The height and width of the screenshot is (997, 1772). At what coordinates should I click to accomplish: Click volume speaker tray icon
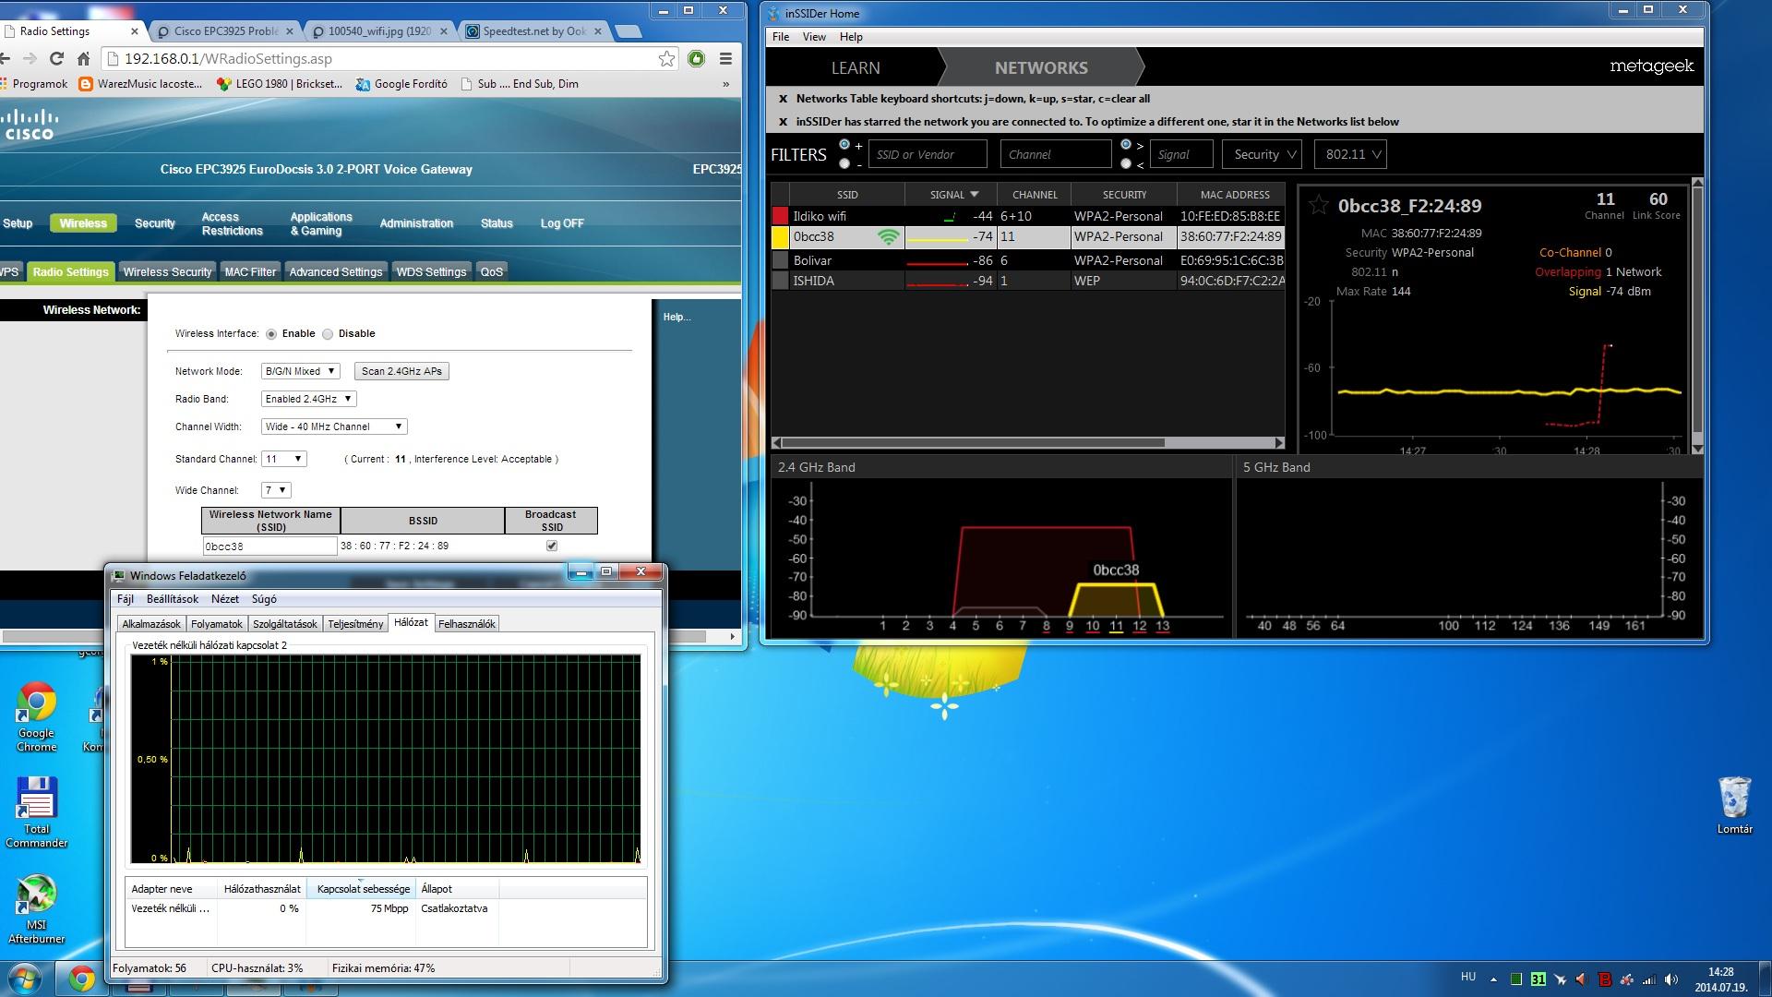1671,979
